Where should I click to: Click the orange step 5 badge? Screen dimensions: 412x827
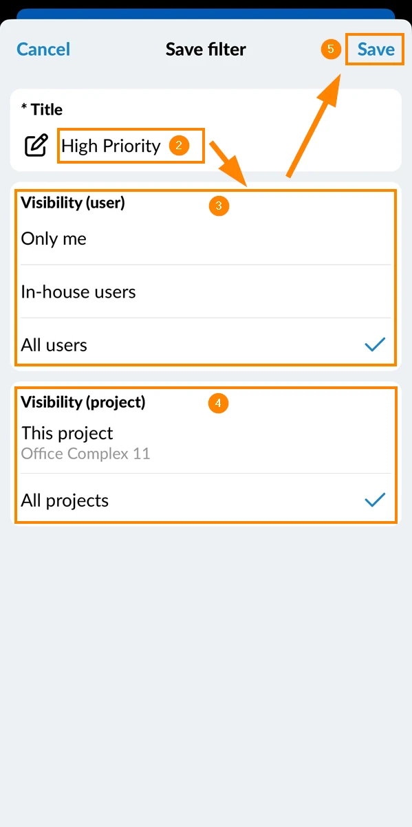(331, 49)
